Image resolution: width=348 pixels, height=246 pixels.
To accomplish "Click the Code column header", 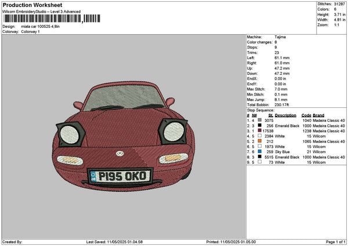I will click(307, 115).
